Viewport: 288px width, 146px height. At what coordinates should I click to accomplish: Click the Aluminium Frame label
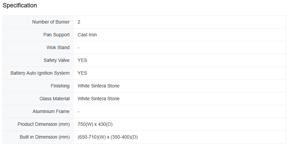[x=51, y=111]
